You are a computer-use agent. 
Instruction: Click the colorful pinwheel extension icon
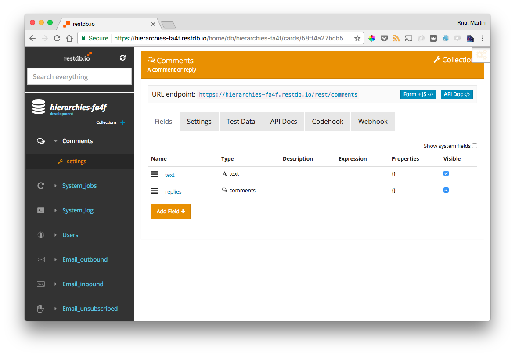click(372, 39)
